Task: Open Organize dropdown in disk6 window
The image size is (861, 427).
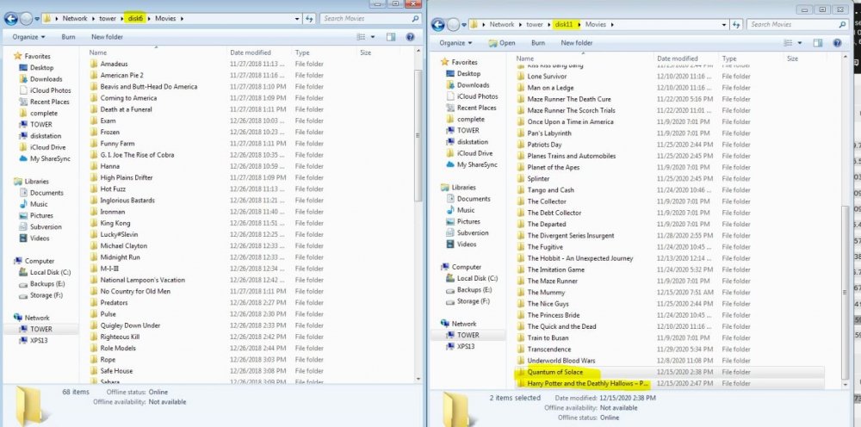Action: [28, 37]
